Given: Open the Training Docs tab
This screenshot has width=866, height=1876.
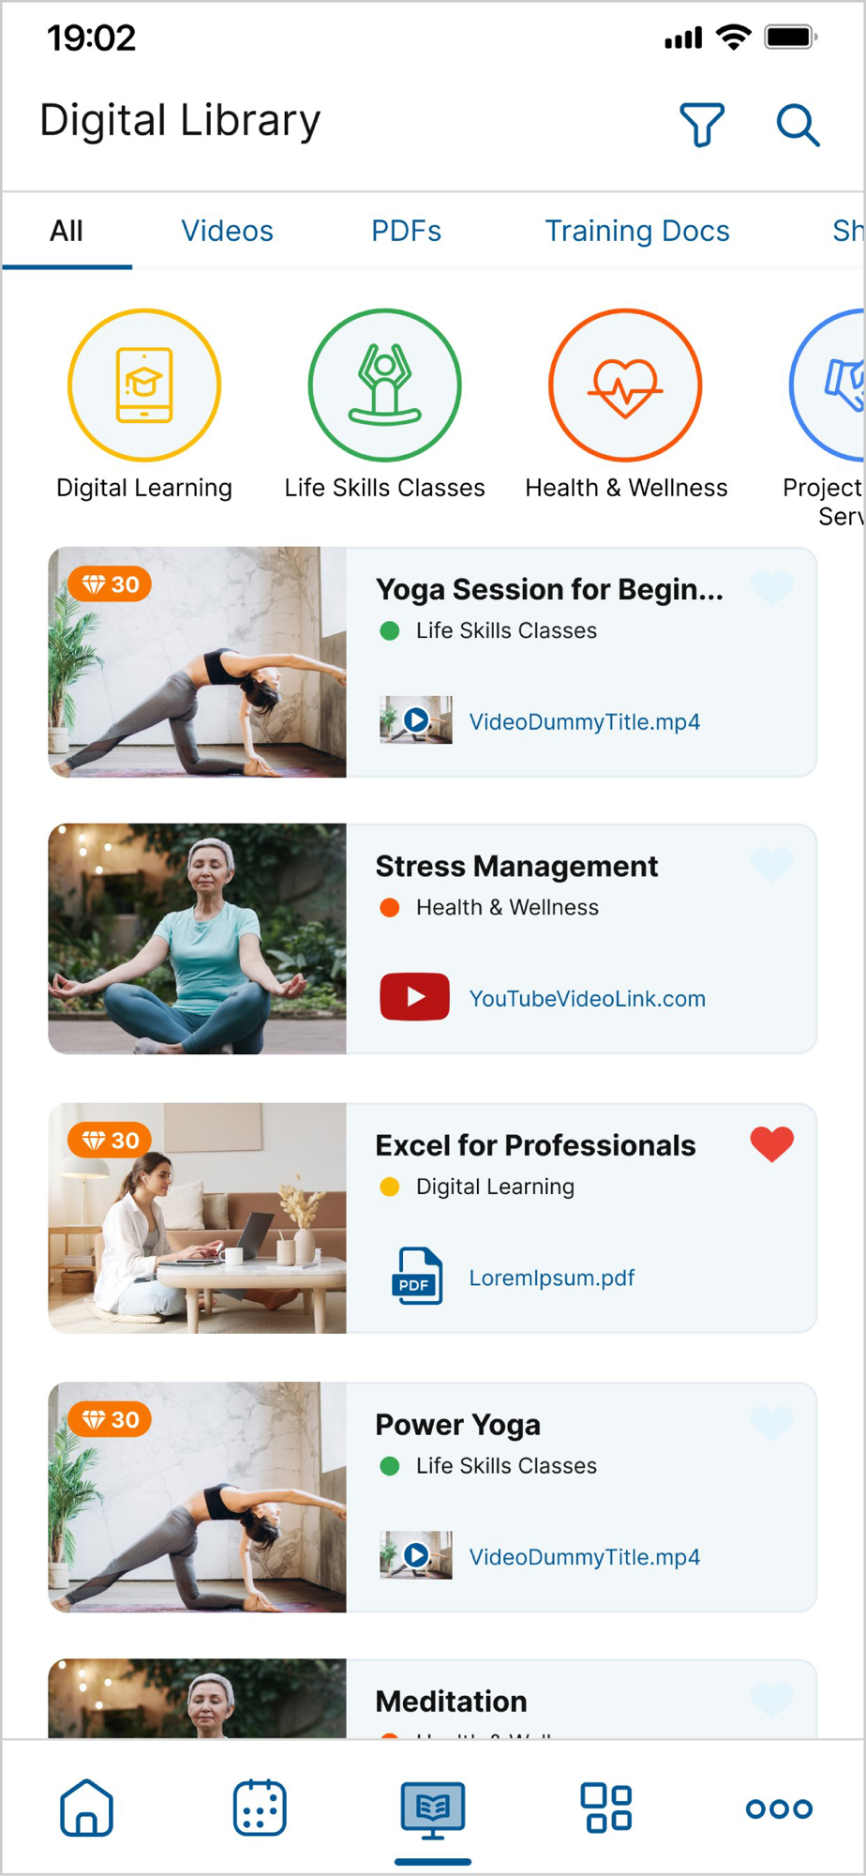Looking at the screenshot, I should [x=637, y=231].
